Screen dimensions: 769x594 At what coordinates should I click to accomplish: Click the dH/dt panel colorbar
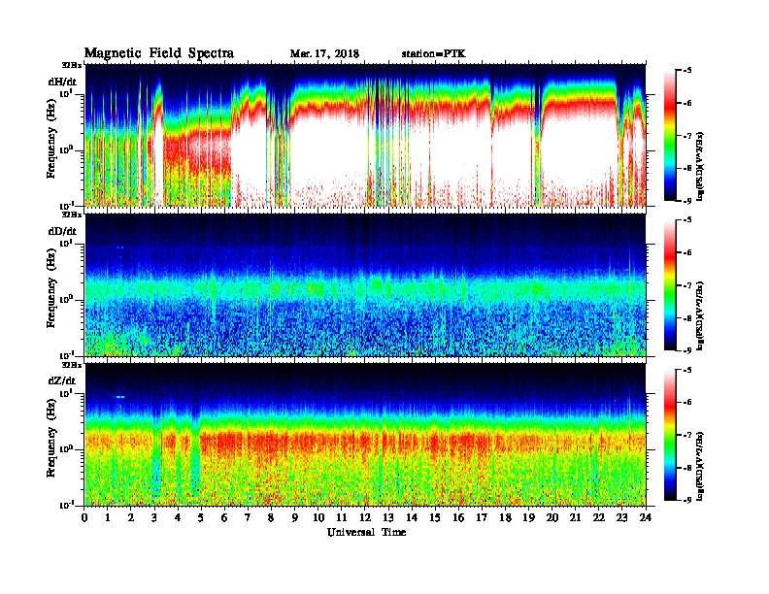[669, 135]
